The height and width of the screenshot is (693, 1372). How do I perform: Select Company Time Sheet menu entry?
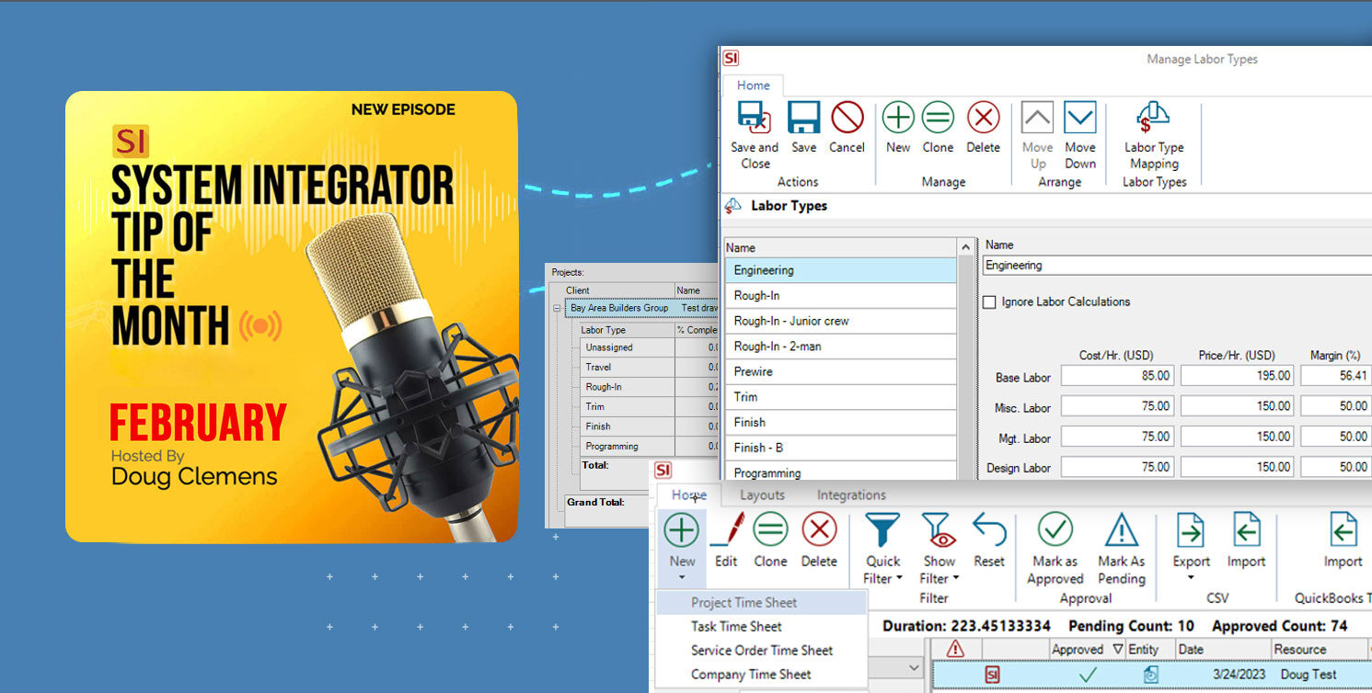coord(761,674)
